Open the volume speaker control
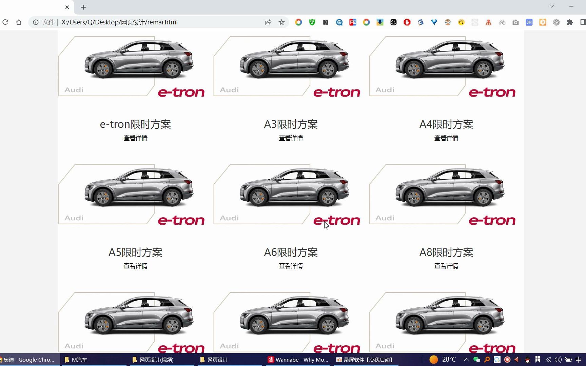This screenshot has width=586, height=366. click(x=558, y=360)
